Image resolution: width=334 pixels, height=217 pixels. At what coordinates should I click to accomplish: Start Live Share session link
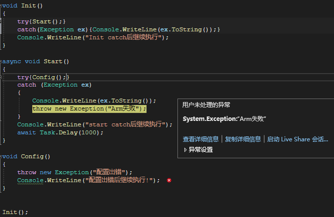[x=298, y=139]
